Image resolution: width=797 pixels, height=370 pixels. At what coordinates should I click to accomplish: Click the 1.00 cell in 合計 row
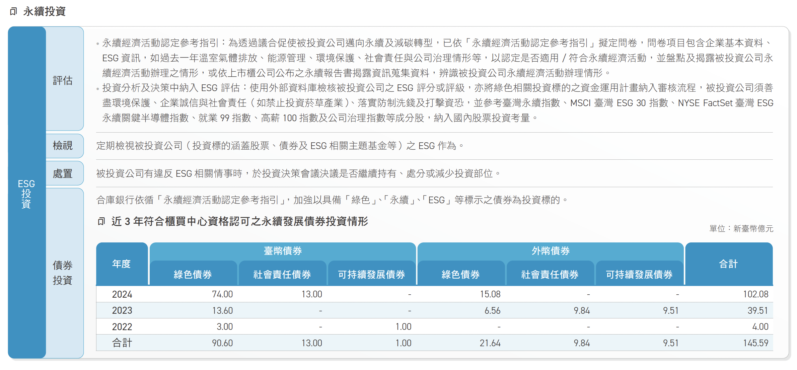coord(404,343)
